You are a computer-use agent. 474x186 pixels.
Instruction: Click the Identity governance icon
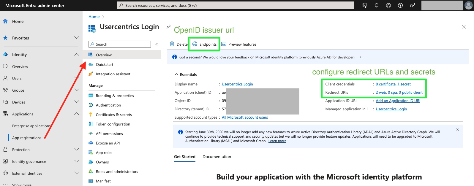5,161
